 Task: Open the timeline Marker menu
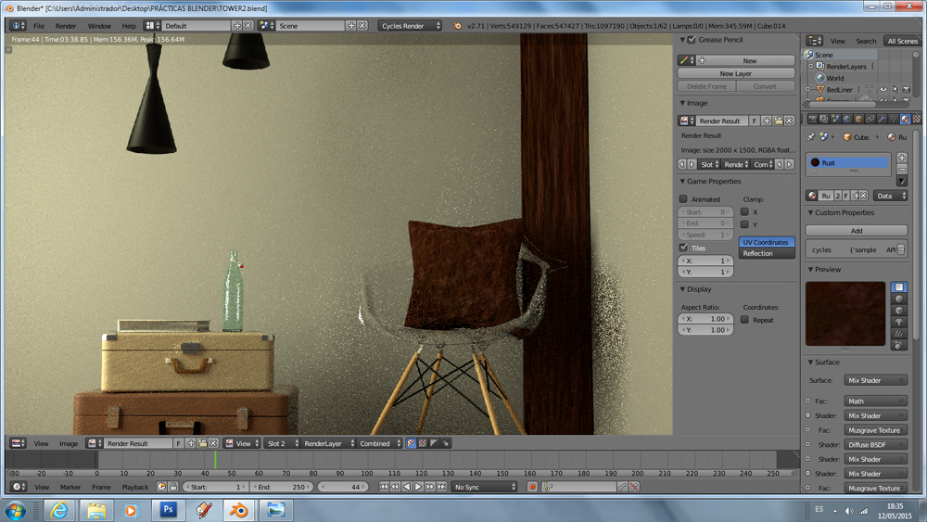(70, 487)
